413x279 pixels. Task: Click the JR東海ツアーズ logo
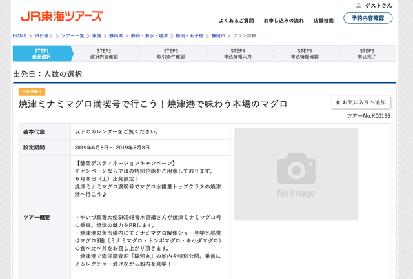(61, 16)
